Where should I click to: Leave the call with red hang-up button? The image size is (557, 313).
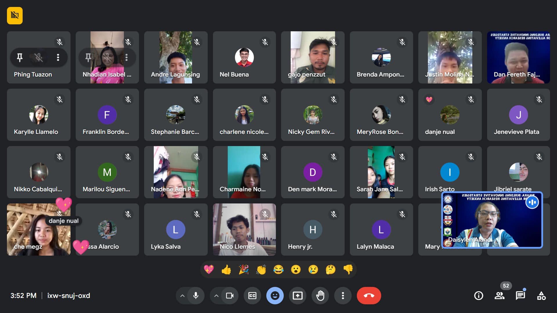point(369,296)
